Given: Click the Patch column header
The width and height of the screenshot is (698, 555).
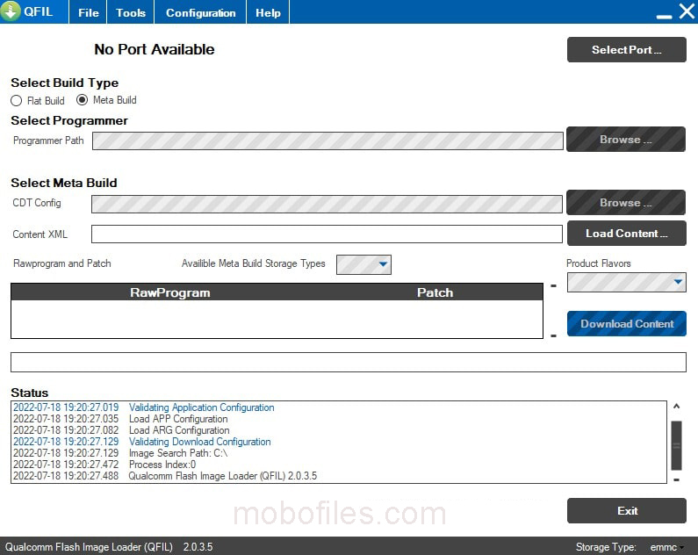Looking at the screenshot, I should (x=435, y=292).
